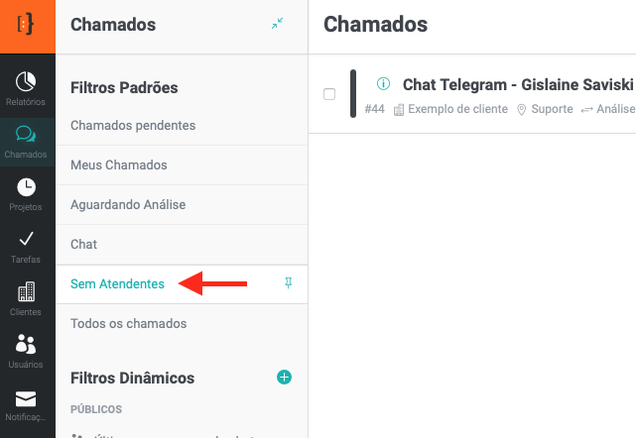Select the Meus Chamados filter
This screenshot has width=636, height=438.
[119, 164]
